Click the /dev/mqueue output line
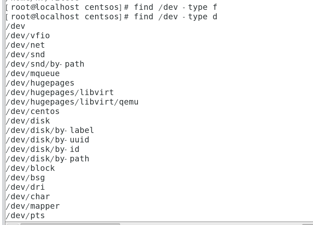Image resolution: width=313 pixels, height=225 pixels. 33,73
